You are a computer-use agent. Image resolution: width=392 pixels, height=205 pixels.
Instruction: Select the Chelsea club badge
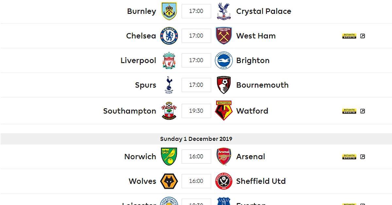click(169, 36)
